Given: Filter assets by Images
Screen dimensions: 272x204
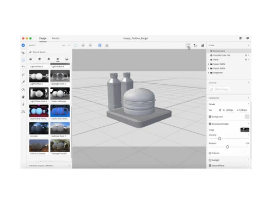Looking at the screenshot, I should (67, 59).
